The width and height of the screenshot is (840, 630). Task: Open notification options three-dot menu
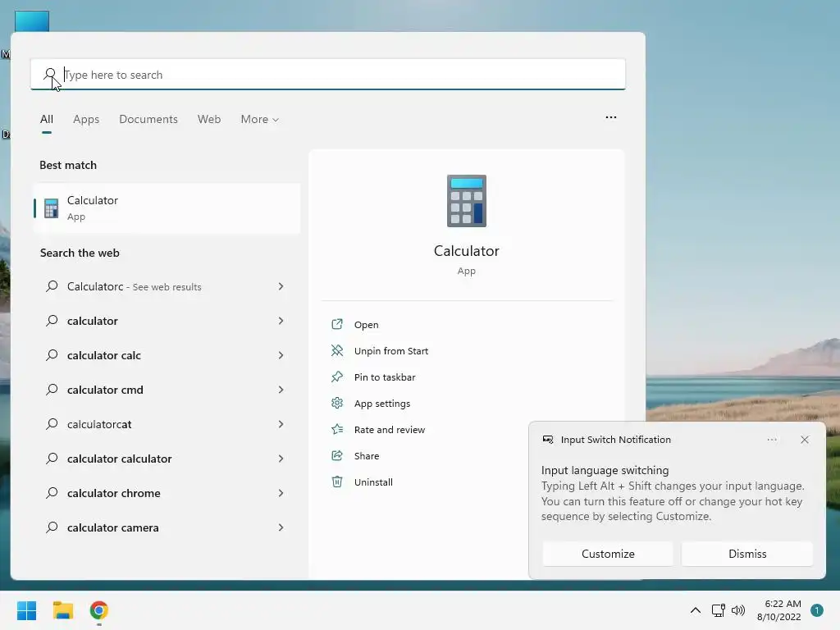point(771,440)
